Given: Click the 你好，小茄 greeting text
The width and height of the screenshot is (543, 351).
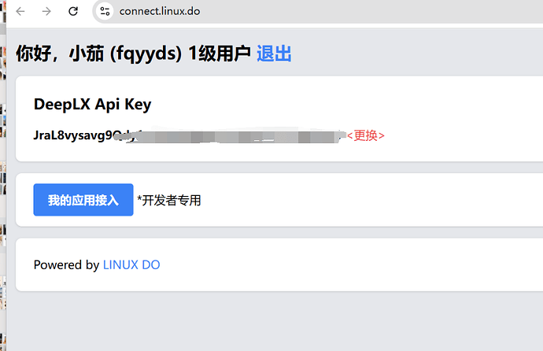Looking at the screenshot, I should pos(60,54).
